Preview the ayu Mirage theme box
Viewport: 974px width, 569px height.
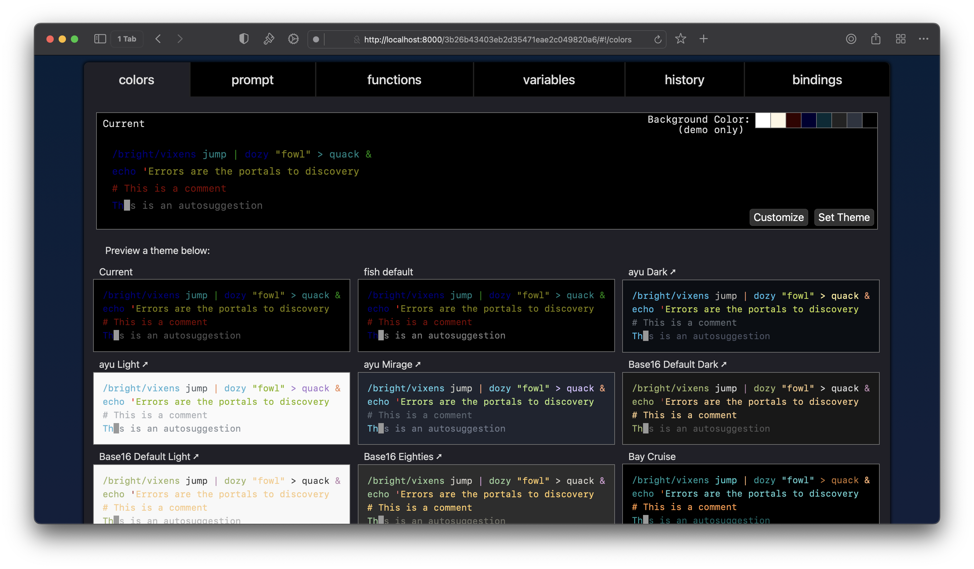tap(486, 408)
